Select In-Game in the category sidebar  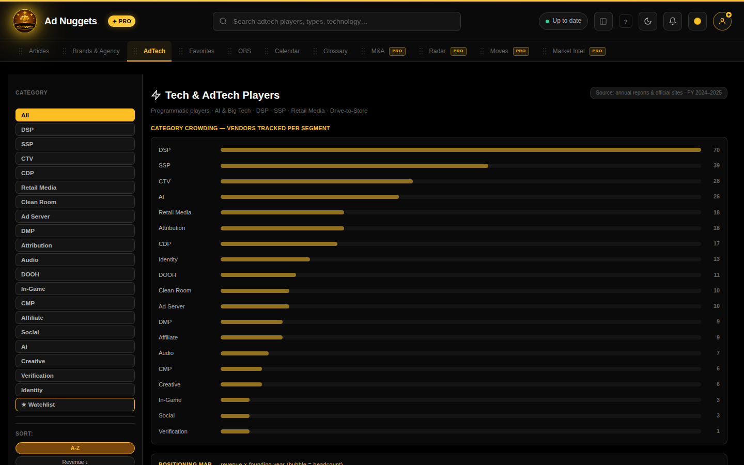[x=75, y=289]
